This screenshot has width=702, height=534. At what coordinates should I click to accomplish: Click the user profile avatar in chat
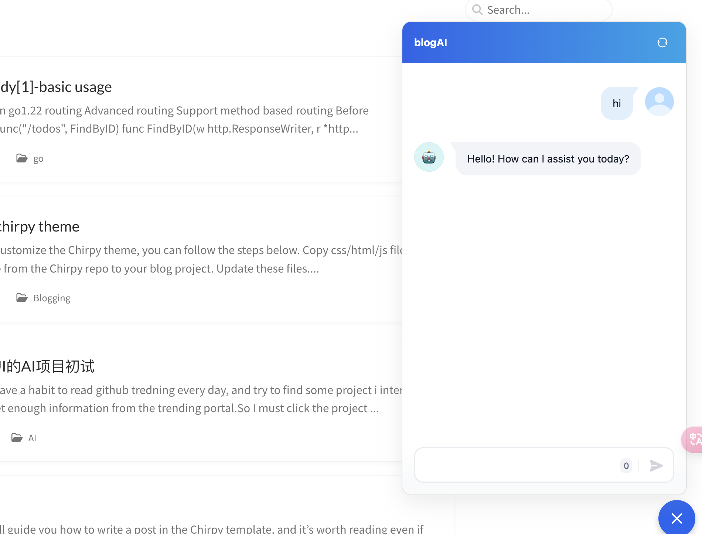point(659,102)
